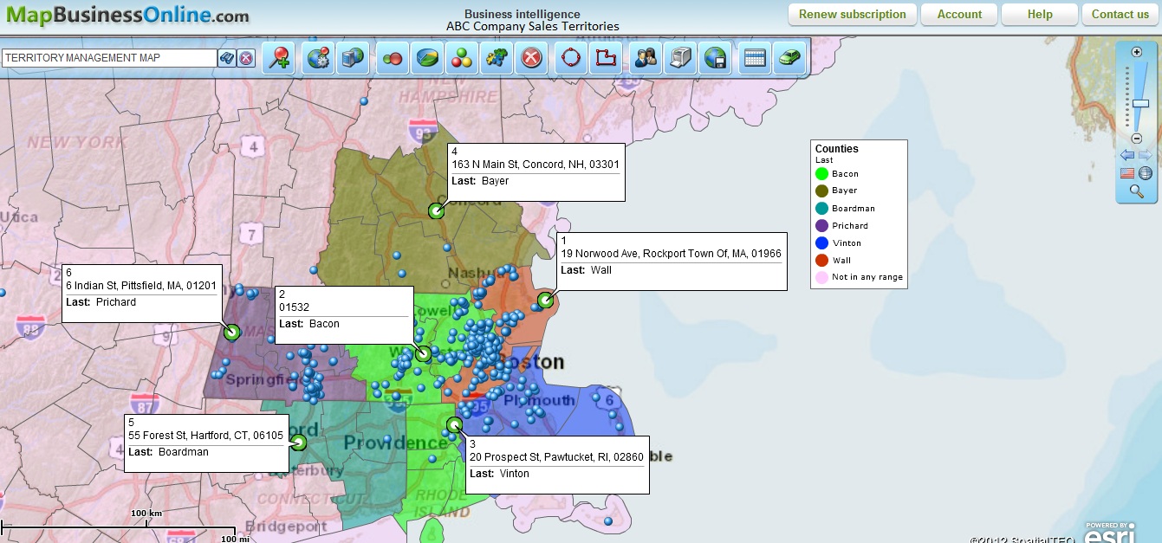The width and height of the screenshot is (1162, 543).
Task: Clear the address search field
Action: coord(246,58)
